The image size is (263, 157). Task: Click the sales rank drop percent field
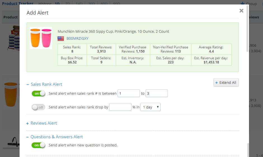click(x=120, y=107)
